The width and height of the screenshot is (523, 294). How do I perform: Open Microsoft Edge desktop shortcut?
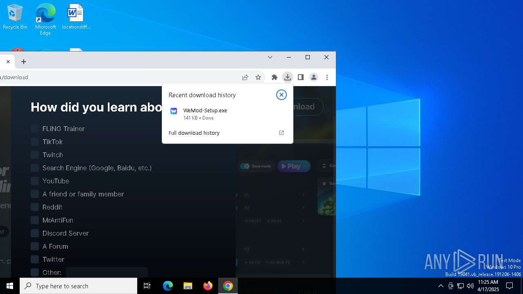(45, 19)
